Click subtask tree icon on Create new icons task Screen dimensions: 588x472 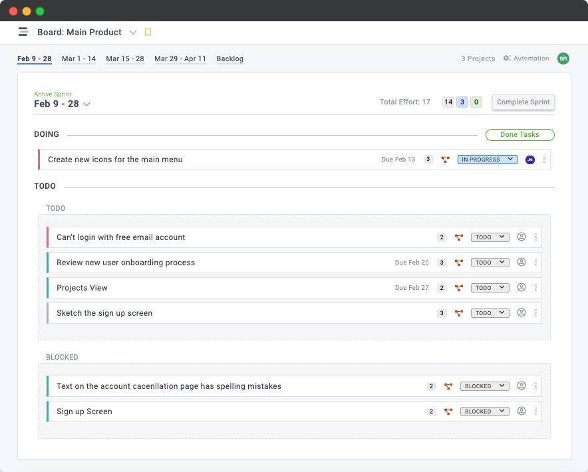click(x=445, y=160)
